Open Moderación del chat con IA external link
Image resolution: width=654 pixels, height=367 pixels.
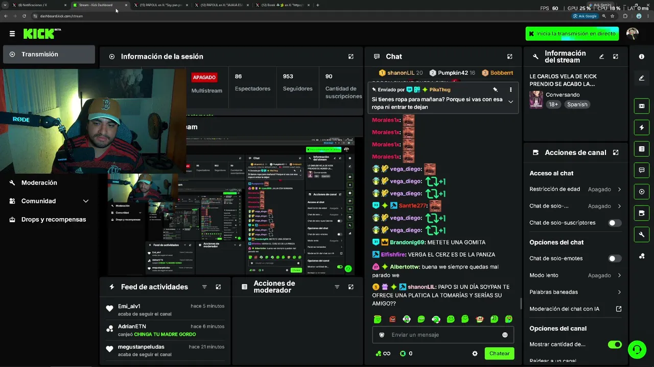point(619,309)
